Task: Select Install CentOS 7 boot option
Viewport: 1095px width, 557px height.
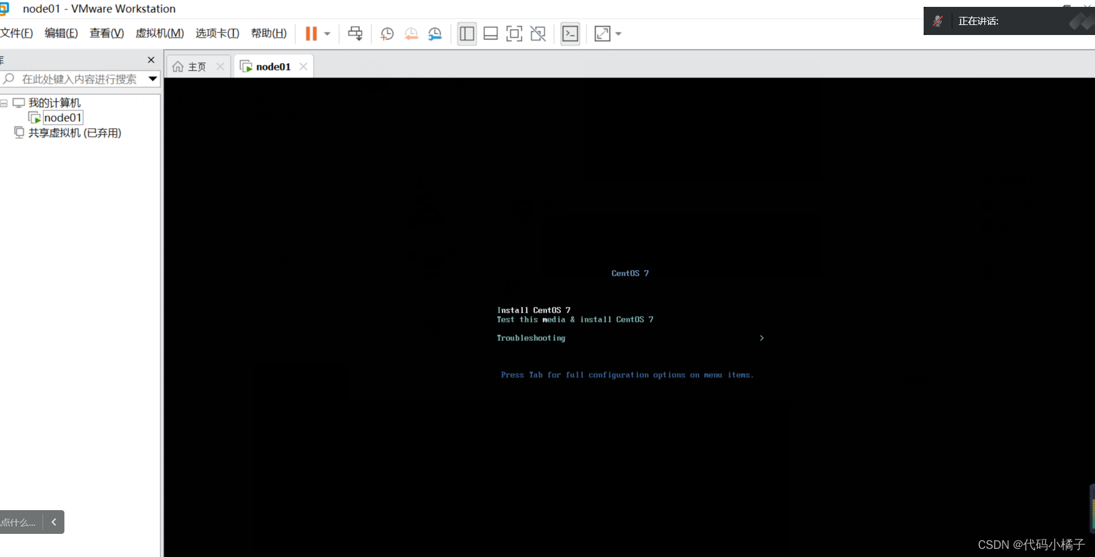Action: tap(533, 310)
